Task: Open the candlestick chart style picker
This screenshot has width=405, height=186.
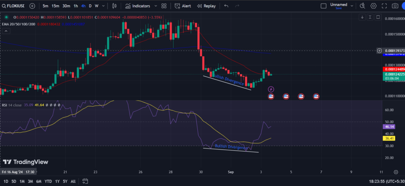Action: click(x=115, y=6)
